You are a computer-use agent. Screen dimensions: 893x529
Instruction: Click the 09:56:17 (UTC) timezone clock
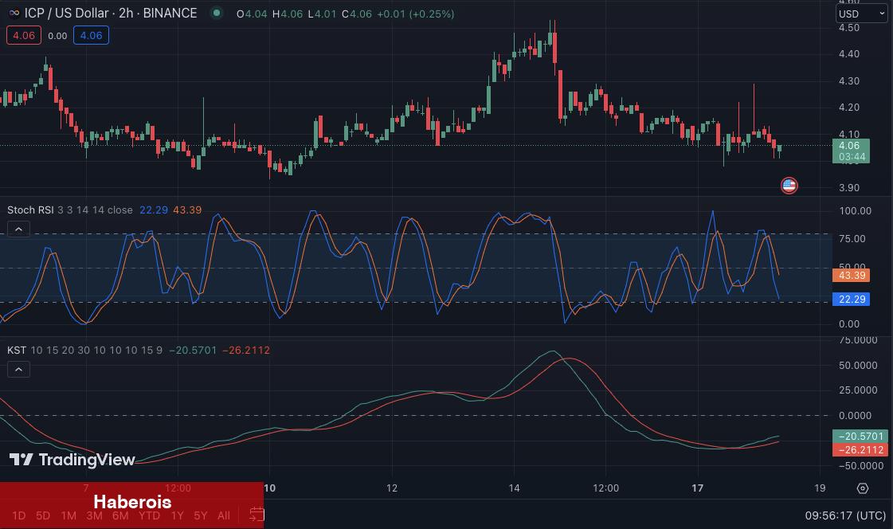tap(844, 515)
